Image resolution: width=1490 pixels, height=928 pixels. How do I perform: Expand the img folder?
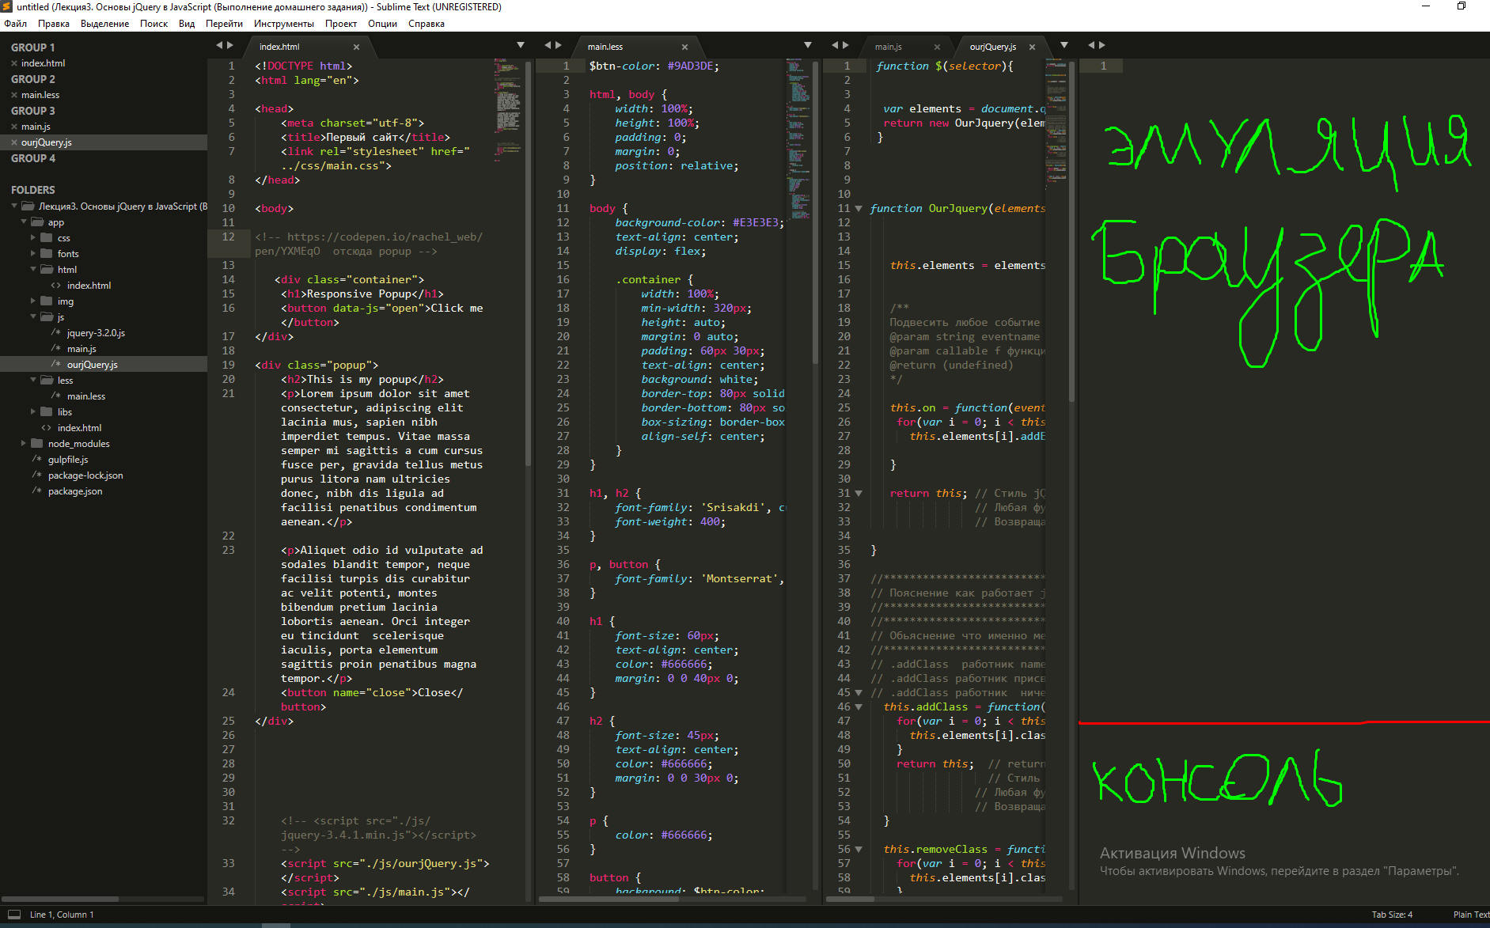[33, 301]
